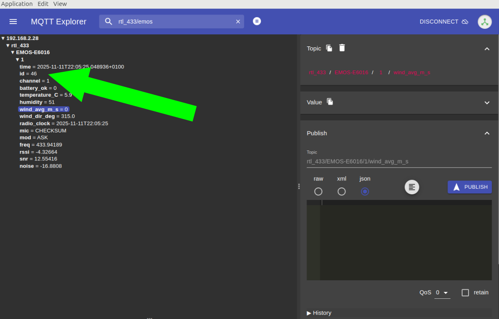Pause topic updates with the pause button
This screenshot has height=319, width=499.
(x=257, y=21)
